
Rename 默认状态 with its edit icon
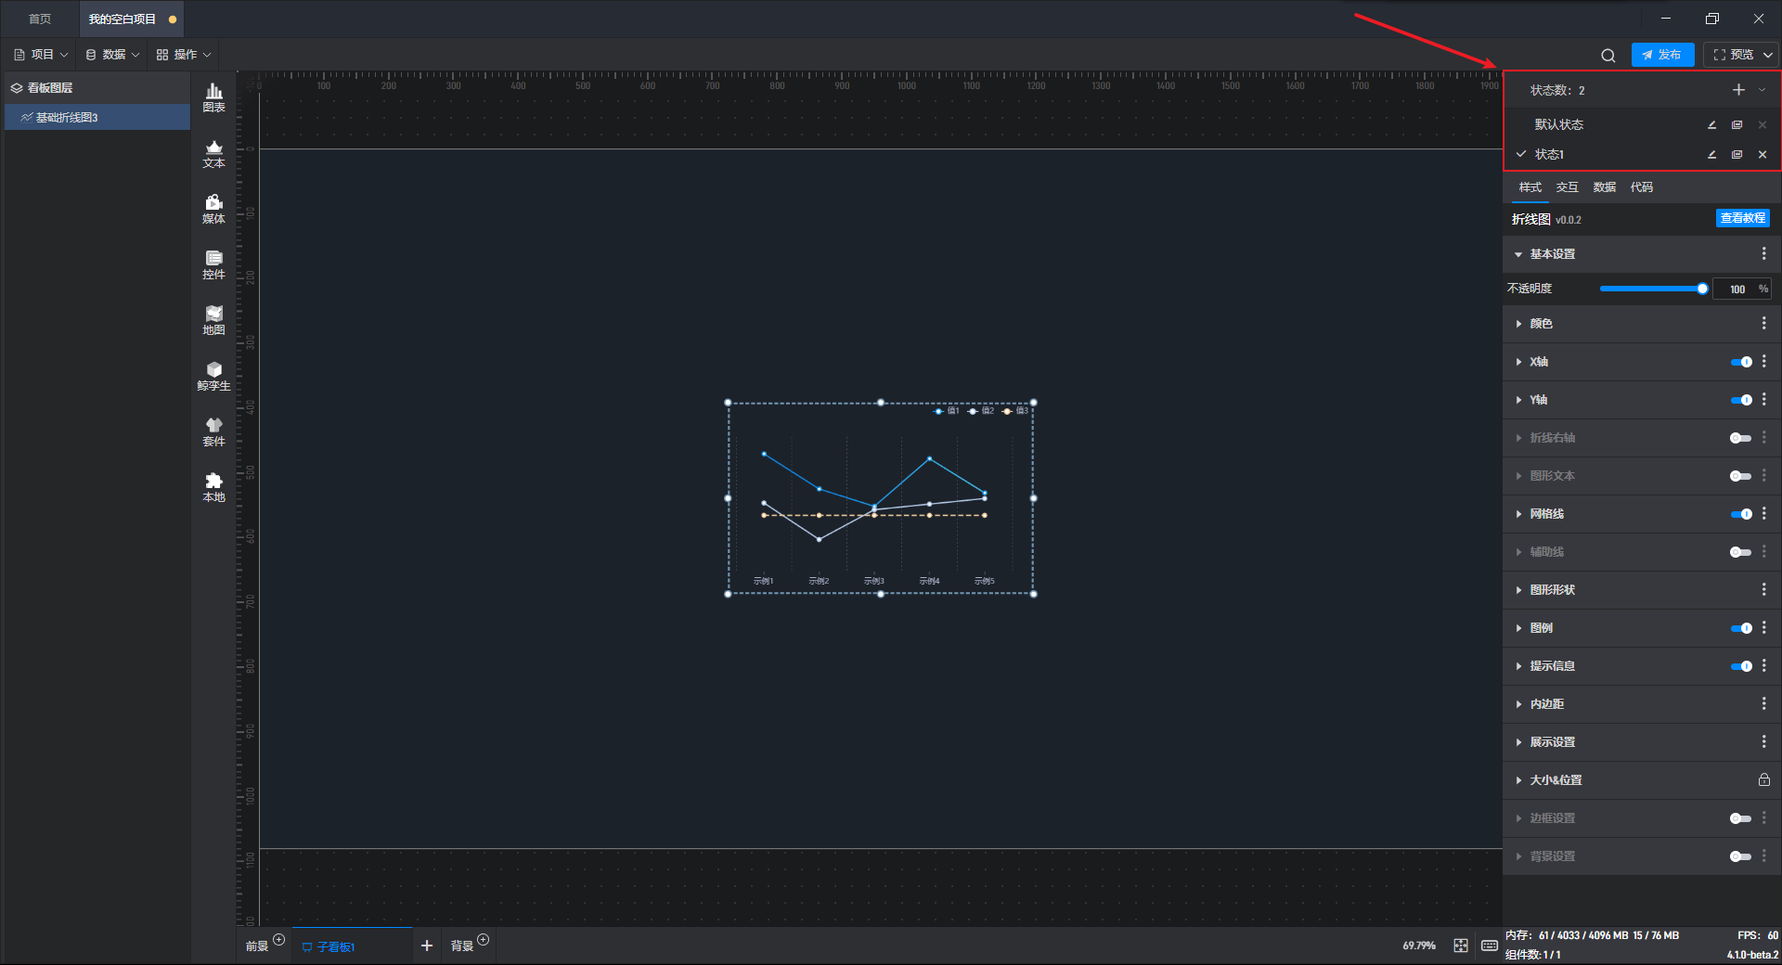click(x=1712, y=124)
